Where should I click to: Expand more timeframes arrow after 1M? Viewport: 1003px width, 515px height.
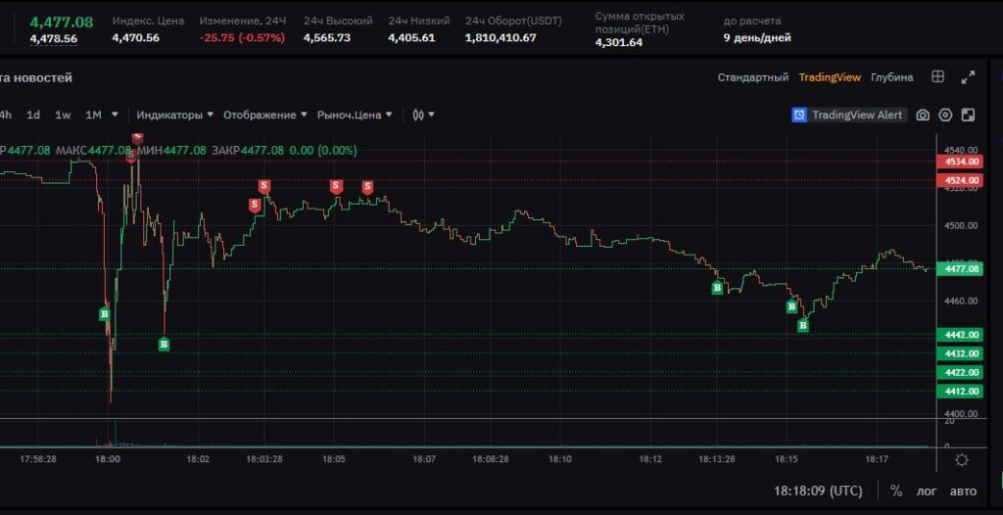click(x=115, y=116)
